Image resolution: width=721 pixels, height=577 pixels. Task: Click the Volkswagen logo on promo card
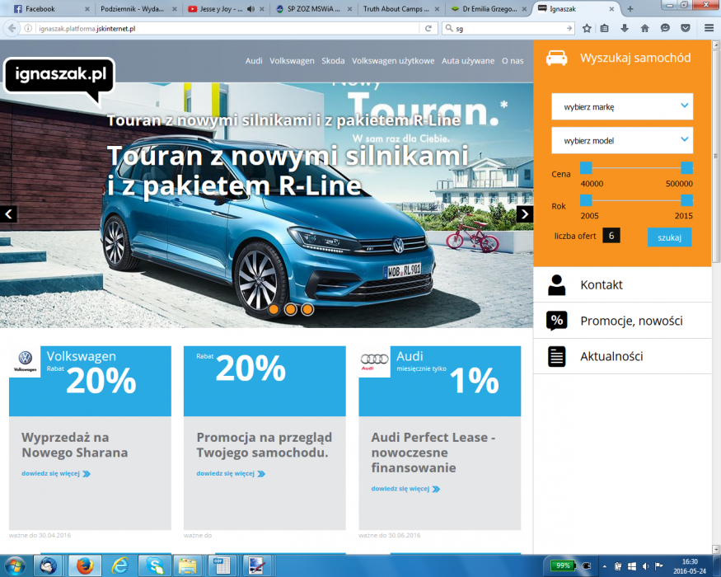coord(26,360)
